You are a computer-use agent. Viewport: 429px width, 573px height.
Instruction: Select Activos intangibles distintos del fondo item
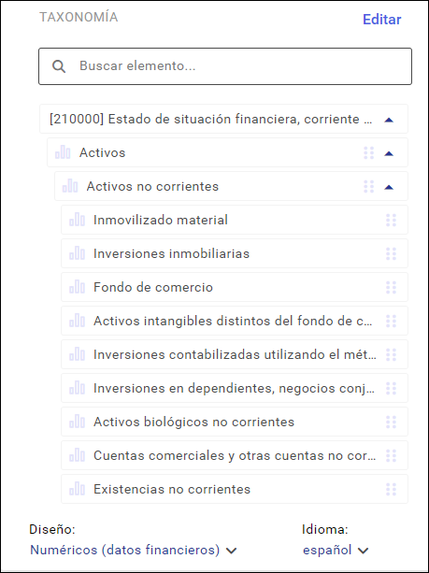(235, 321)
